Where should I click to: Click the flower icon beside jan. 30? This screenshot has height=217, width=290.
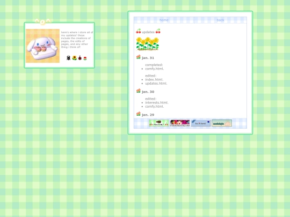coord(139,91)
